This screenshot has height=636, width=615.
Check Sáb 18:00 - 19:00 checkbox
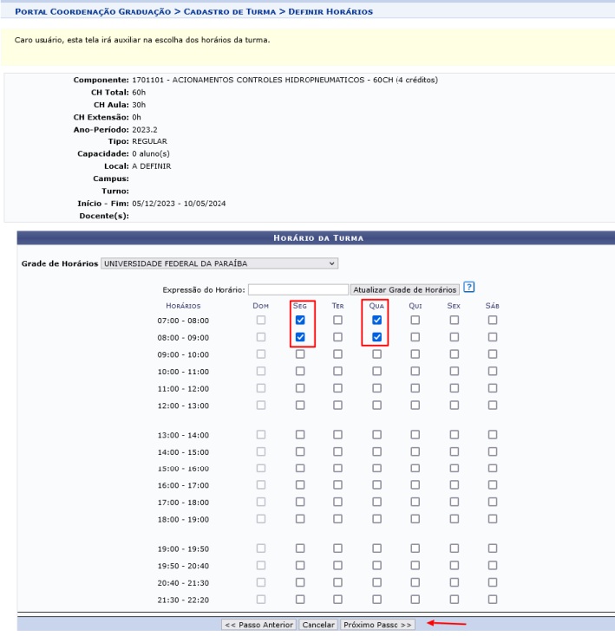[493, 519]
